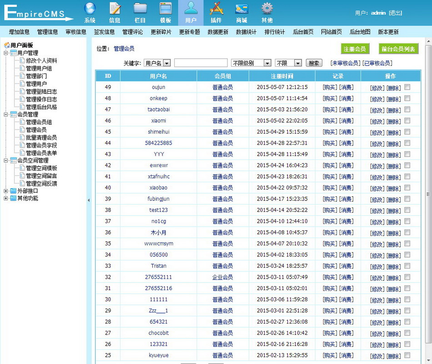This screenshot has width=432, height=364.
Task: Open 购买 record for member ewrewr
Action: pyautogui.click(x=330, y=165)
